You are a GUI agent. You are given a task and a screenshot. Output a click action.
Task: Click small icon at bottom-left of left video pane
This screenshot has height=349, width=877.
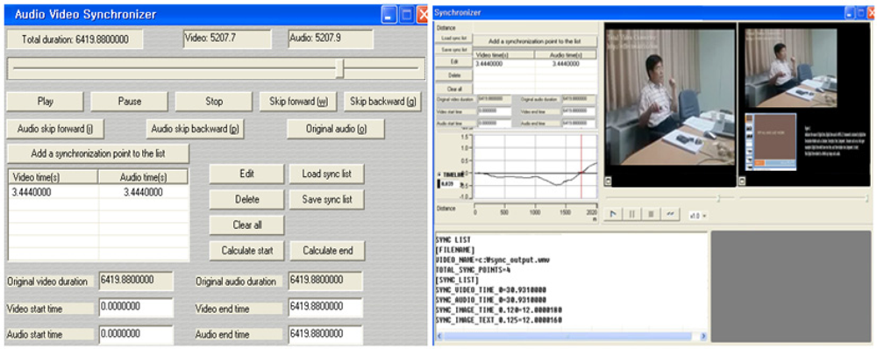[x=608, y=181]
